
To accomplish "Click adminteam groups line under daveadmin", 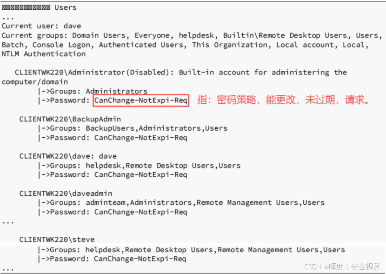I will [181, 203].
